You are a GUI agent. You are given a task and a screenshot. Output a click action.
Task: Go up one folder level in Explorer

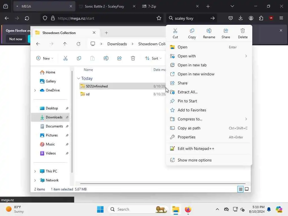65,44
